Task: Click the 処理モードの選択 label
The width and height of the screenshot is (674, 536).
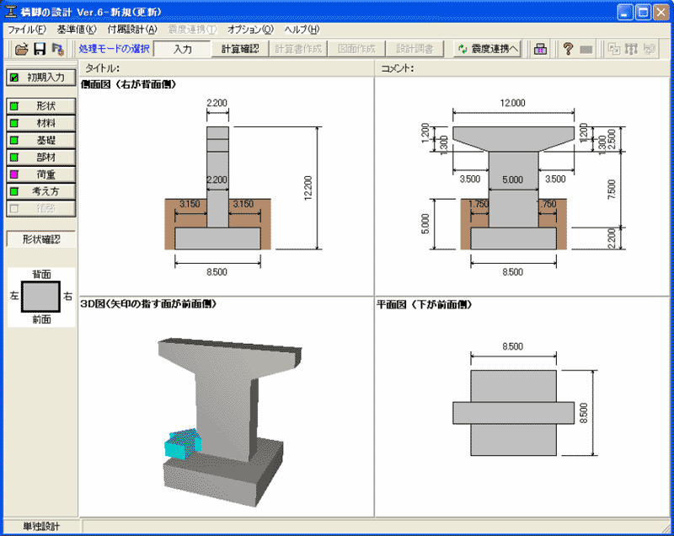Action: pos(114,49)
